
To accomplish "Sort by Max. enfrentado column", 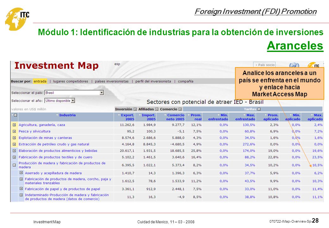I will tap(245, 117).
